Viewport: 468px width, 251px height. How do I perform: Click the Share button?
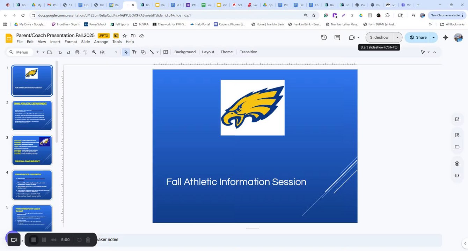click(x=418, y=37)
